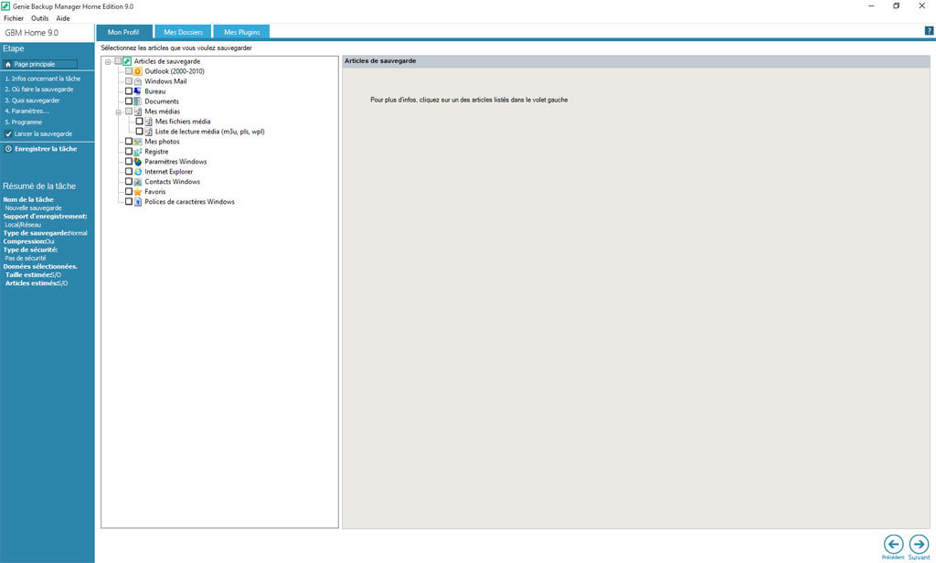The height and width of the screenshot is (563, 936).
Task: Click the Nouvelle sauvegarde task name text
Action: (34, 207)
